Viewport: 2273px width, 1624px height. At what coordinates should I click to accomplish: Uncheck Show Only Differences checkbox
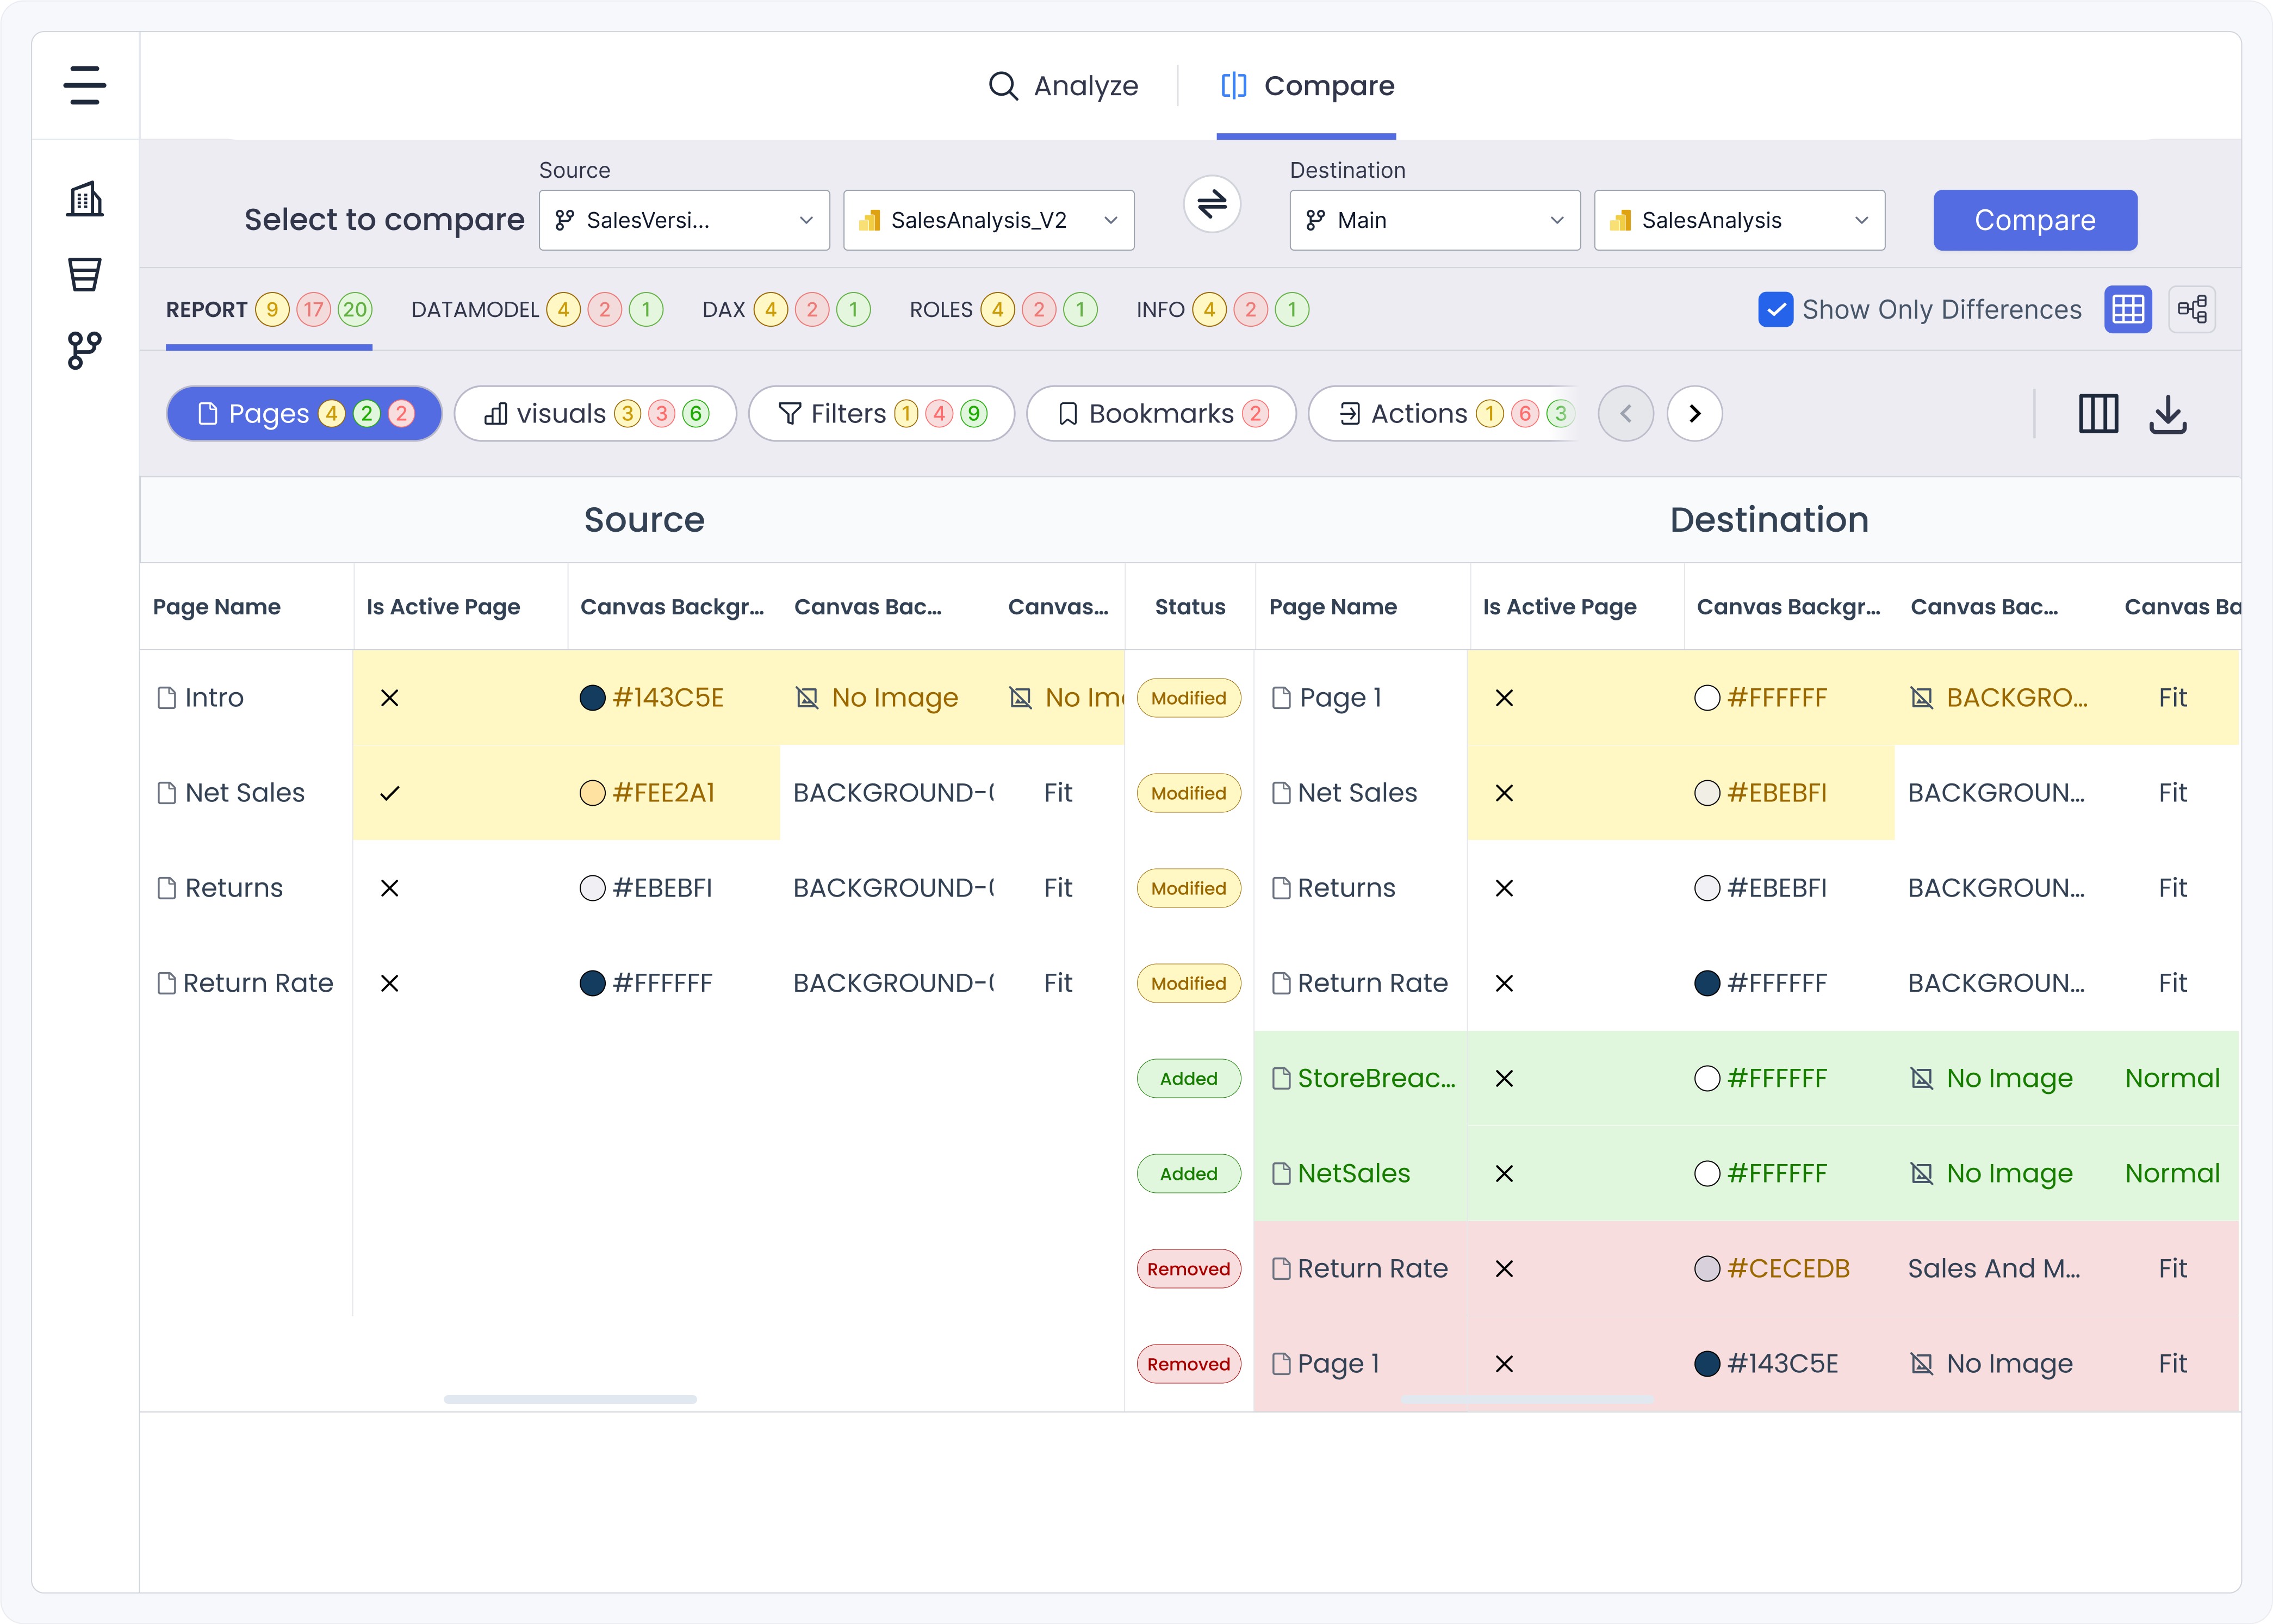1775,310
